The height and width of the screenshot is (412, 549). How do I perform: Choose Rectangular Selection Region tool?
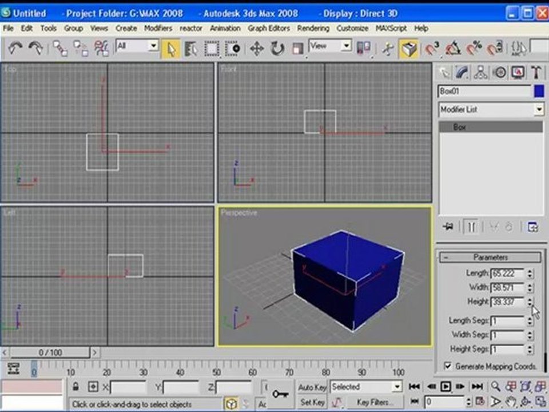pyautogui.click(x=212, y=49)
